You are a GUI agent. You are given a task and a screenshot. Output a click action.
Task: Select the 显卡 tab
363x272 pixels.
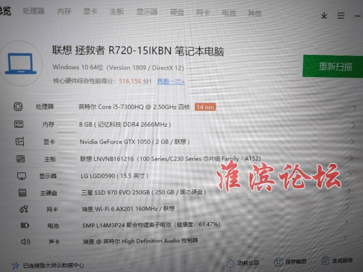[x=90, y=11]
